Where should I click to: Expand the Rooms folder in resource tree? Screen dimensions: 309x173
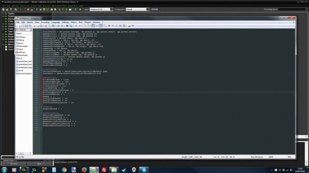[3, 37]
